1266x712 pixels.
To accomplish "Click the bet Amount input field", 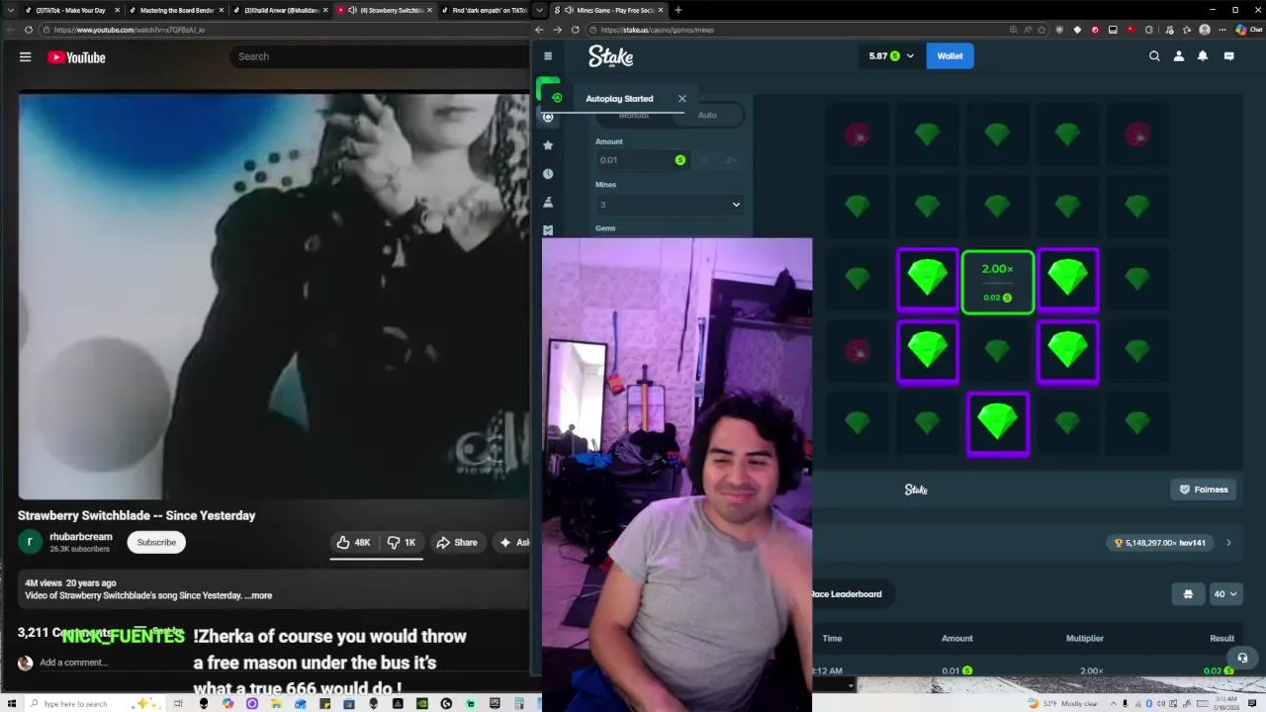I will coord(643,160).
